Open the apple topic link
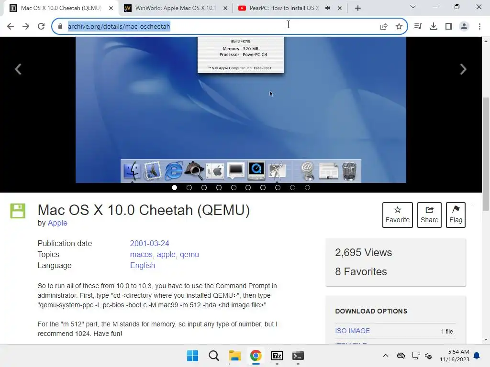Screen dimensions: 490x367 click(166, 254)
